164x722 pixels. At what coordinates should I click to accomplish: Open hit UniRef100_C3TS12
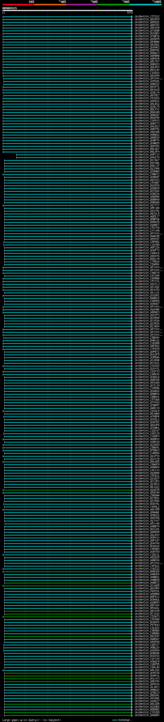147,17
